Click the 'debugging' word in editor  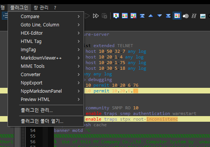(100, 80)
